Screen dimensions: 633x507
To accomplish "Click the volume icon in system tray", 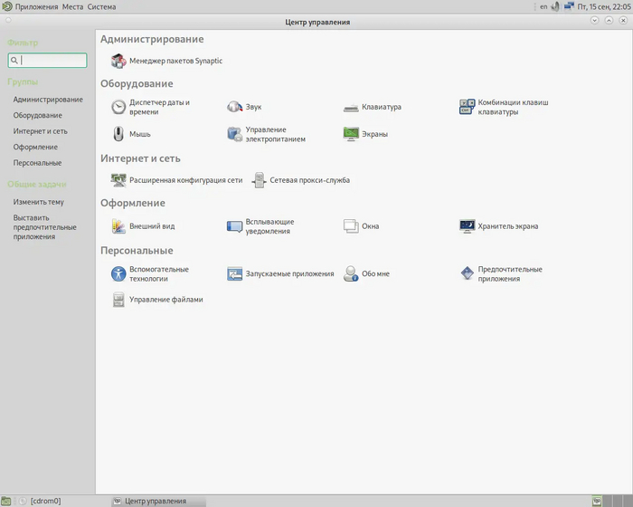I will coord(555,6).
